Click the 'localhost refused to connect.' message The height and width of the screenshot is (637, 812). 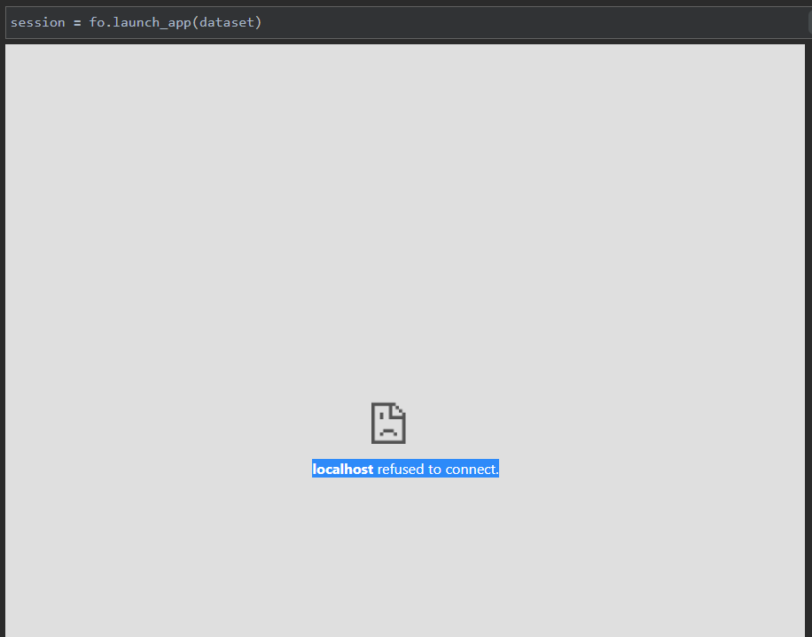[405, 469]
